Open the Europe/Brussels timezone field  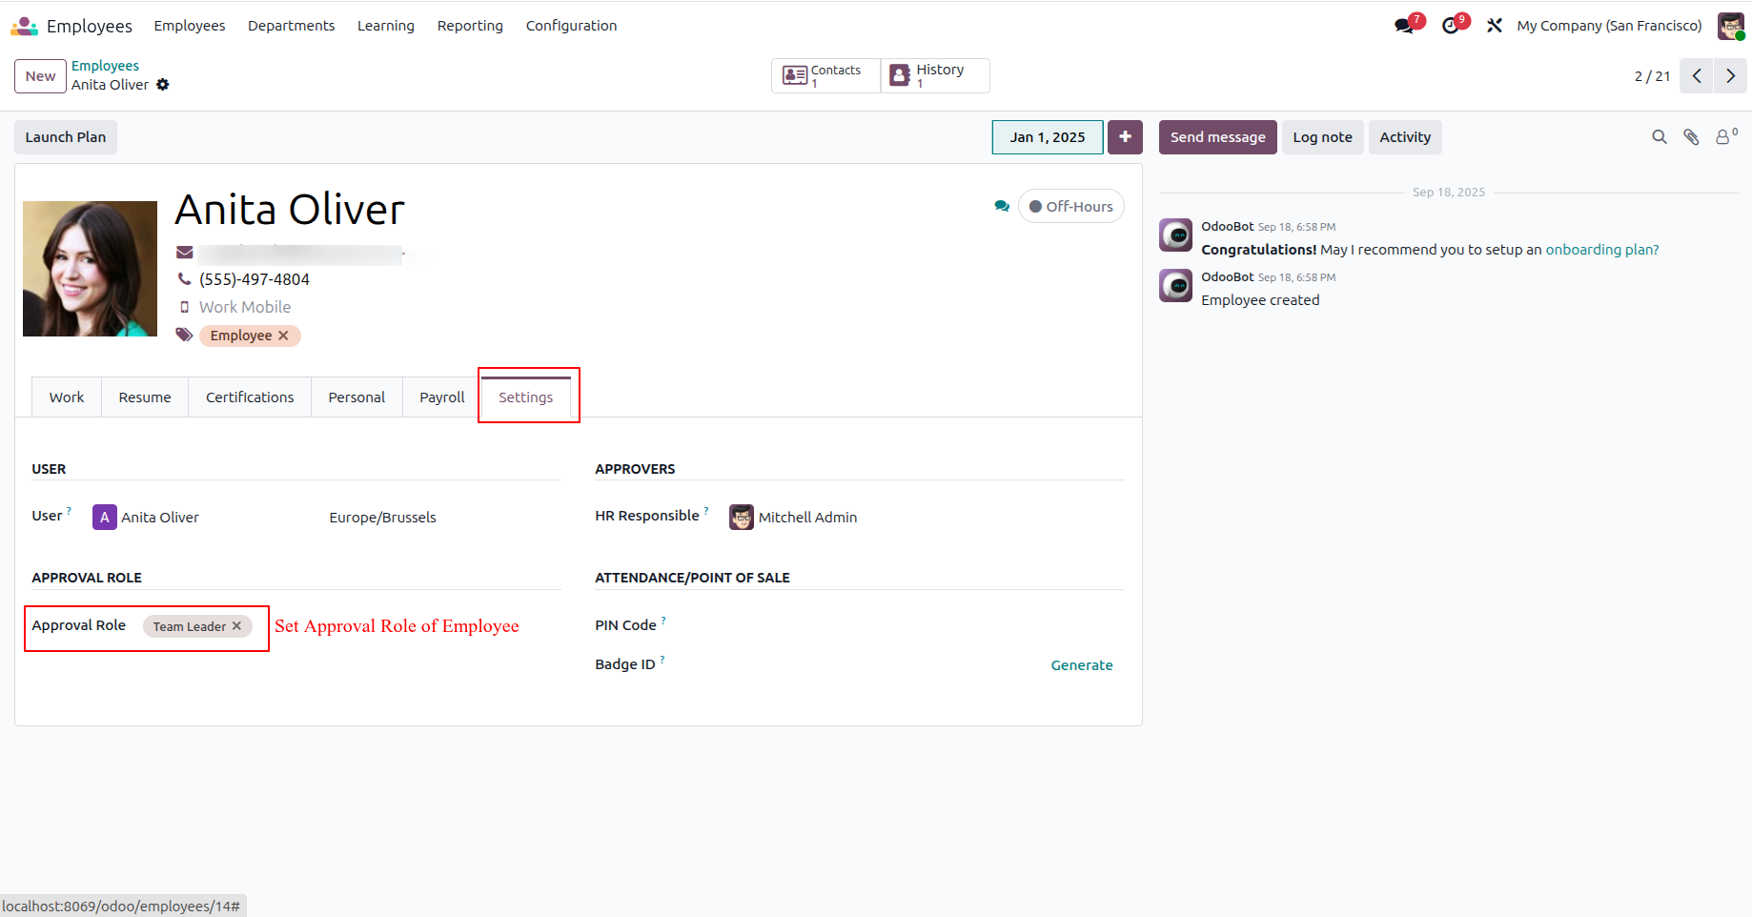point(382,518)
